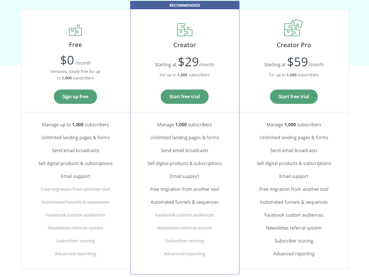This screenshot has width=369, height=277.
Task: Click Automated funnels & sequences in Creator
Action: point(184,202)
